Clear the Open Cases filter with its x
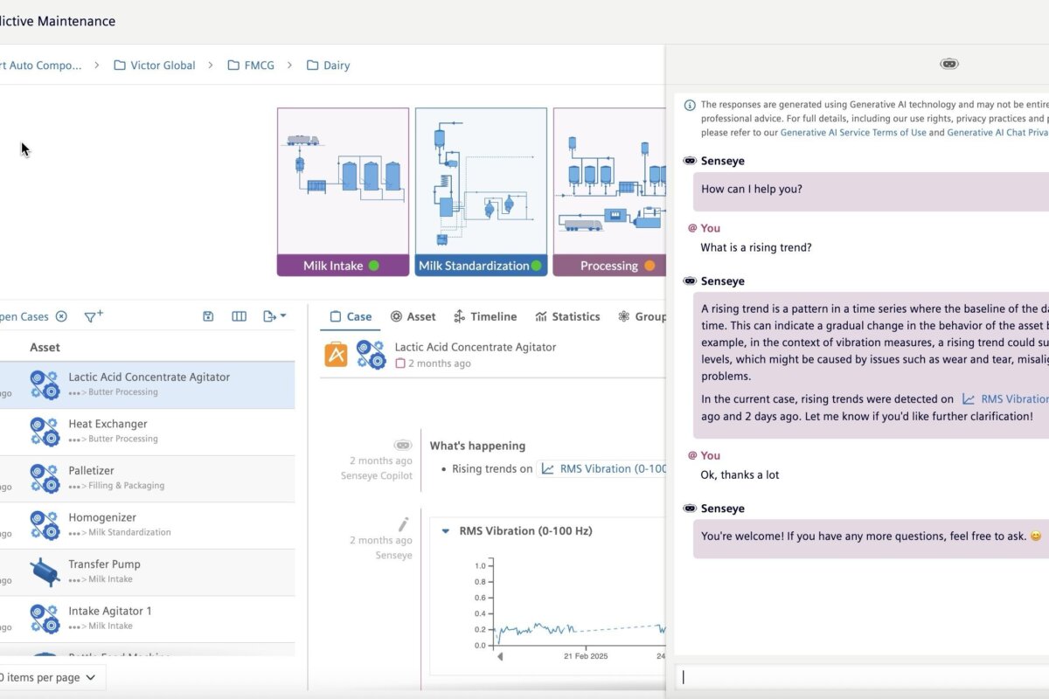Image resolution: width=1049 pixels, height=699 pixels. coord(61,316)
